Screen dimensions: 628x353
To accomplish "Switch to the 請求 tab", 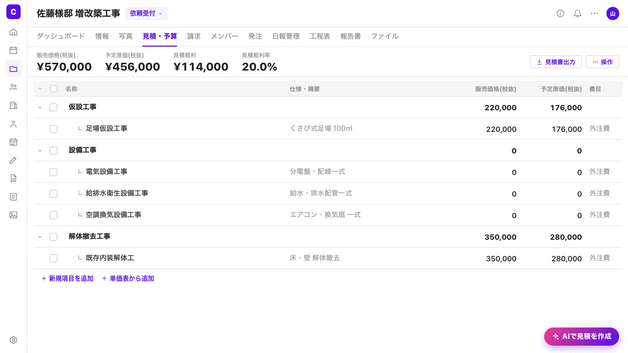I will (194, 36).
